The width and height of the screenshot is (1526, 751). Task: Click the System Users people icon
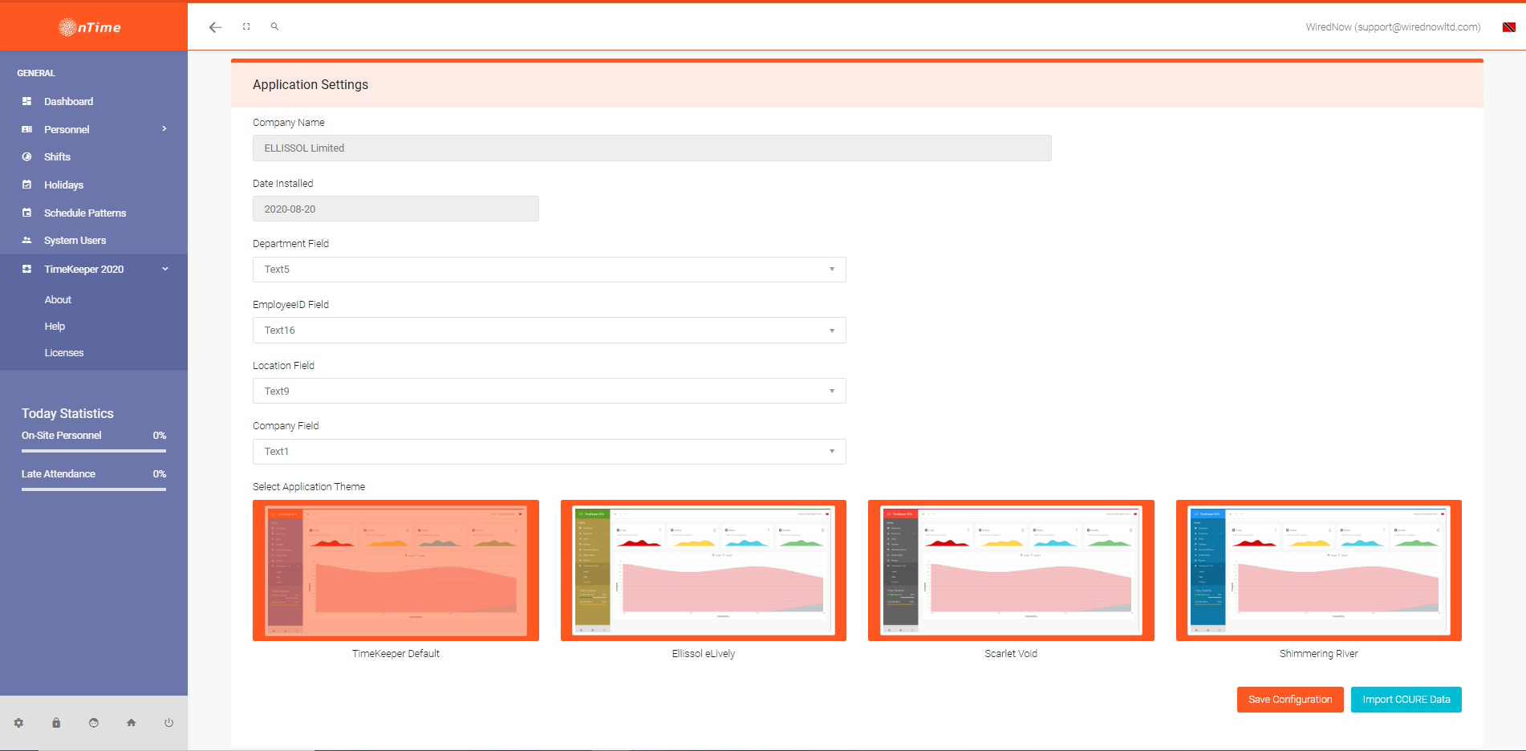pyautogui.click(x=26, y=240)
